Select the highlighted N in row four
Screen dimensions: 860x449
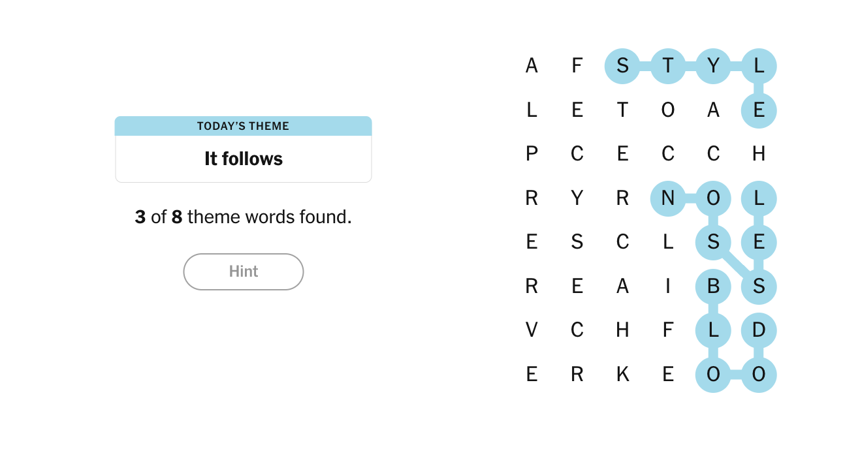pyautogui.click(x=667, y=198)
